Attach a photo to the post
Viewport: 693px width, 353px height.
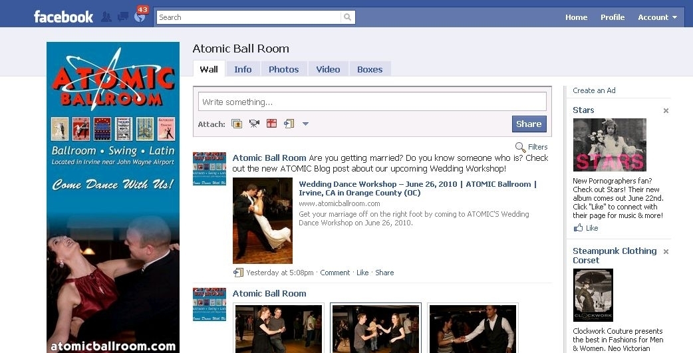(x=237, y=124)
